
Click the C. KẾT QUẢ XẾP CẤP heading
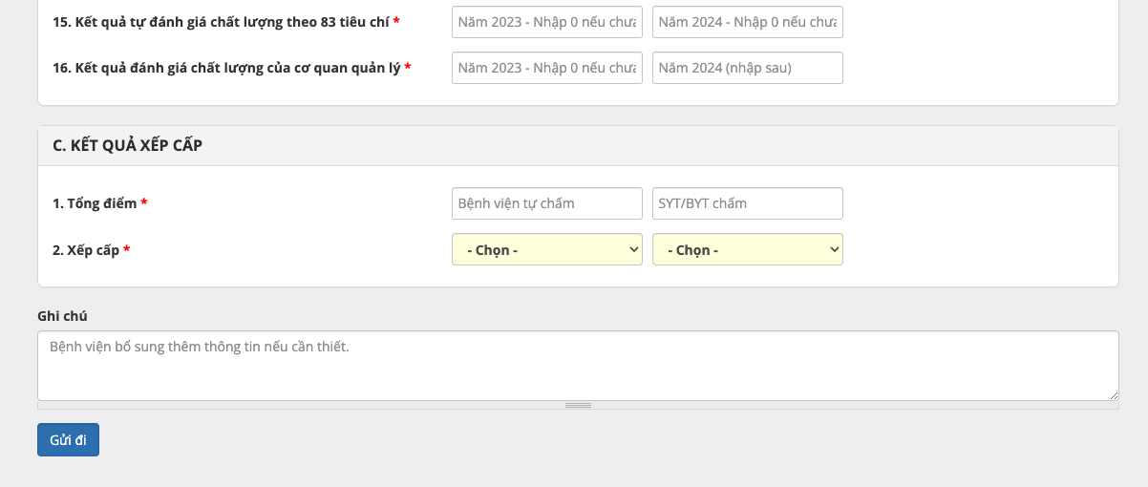[x=127, y=145]
